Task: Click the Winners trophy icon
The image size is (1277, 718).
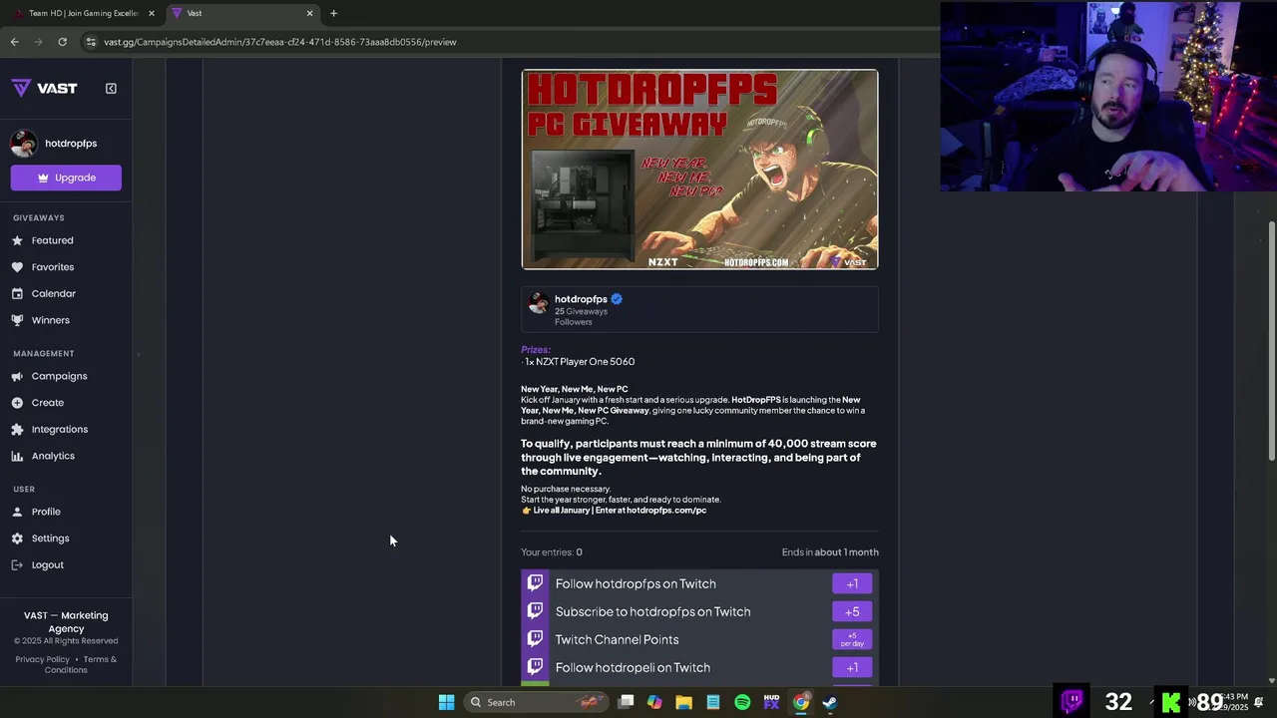Action: click(17, 320)
